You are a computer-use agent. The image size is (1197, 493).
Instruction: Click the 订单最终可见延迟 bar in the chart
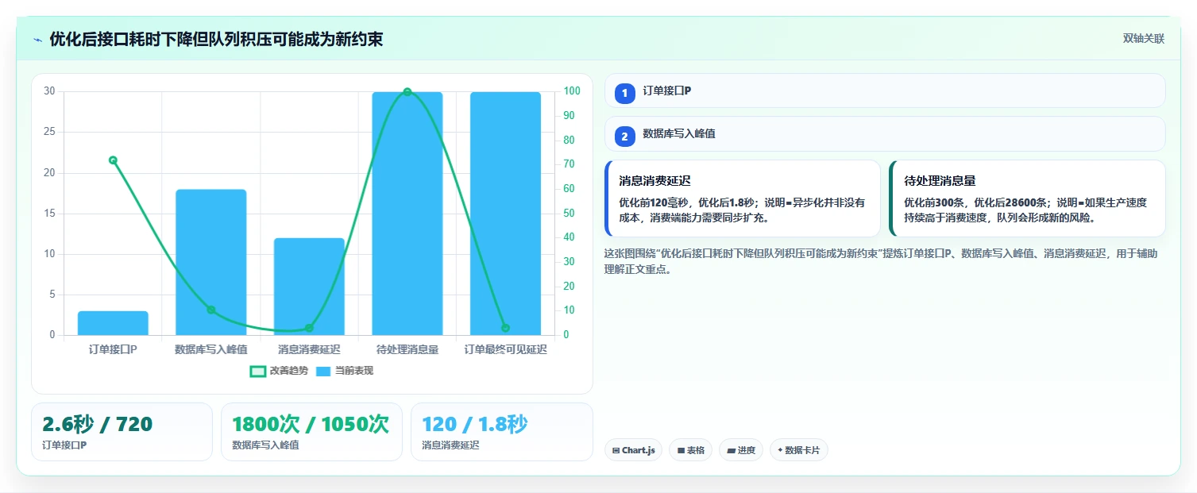coord(505,214)
